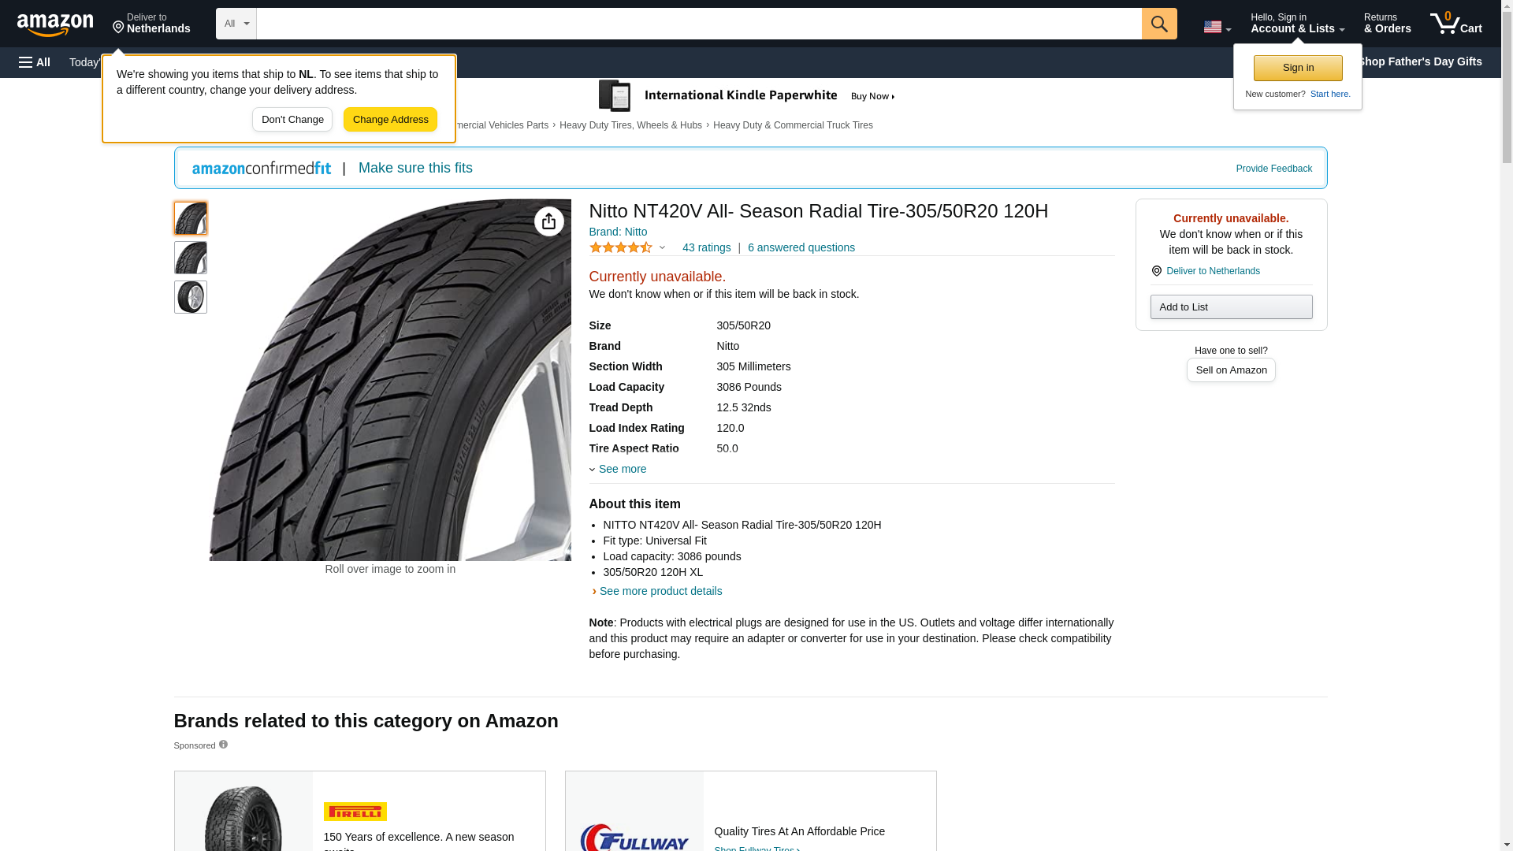Viewport: 1513px width, 851px height.
Task: Click the sponsored info icon
Action: tap(223, 745)
